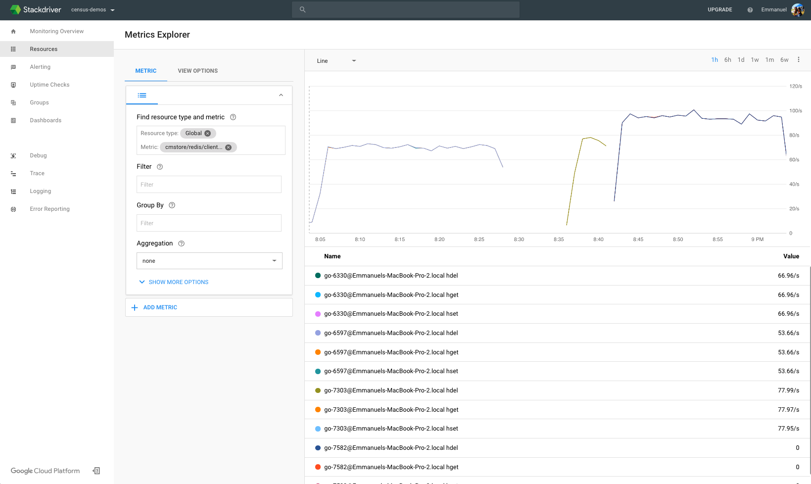Open the Dashboards link in sidebar

pyautogui.click(x=46, y=120)
